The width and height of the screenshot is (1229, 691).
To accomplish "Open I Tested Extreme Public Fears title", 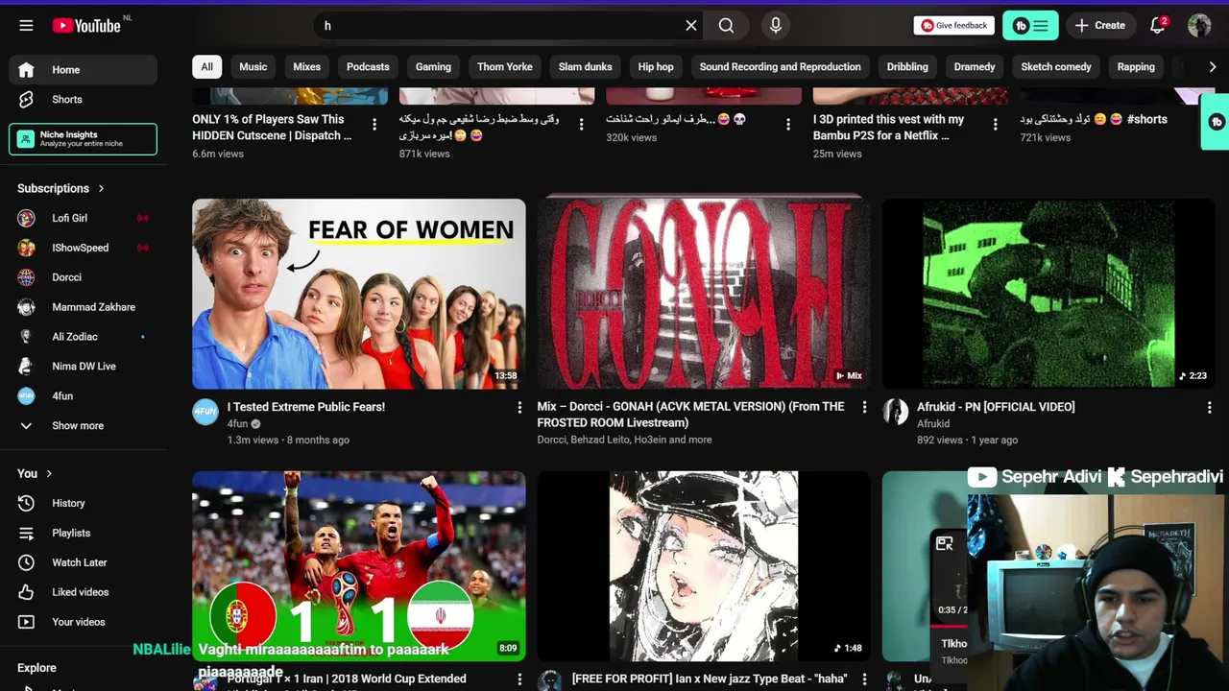I will [306, 407].
